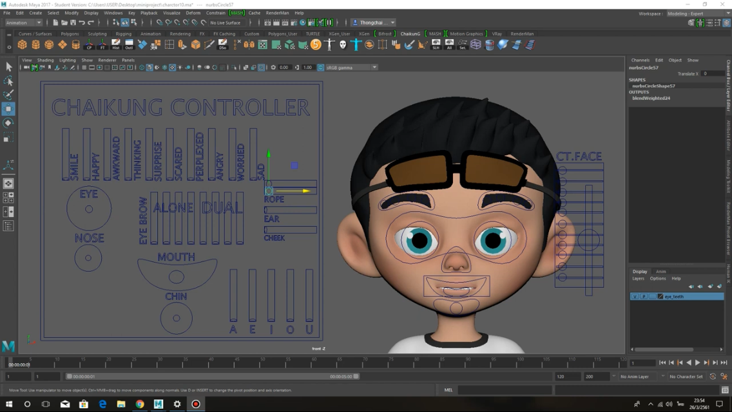Save the current scene
The image size is (732, 412).
click(73, 23)
